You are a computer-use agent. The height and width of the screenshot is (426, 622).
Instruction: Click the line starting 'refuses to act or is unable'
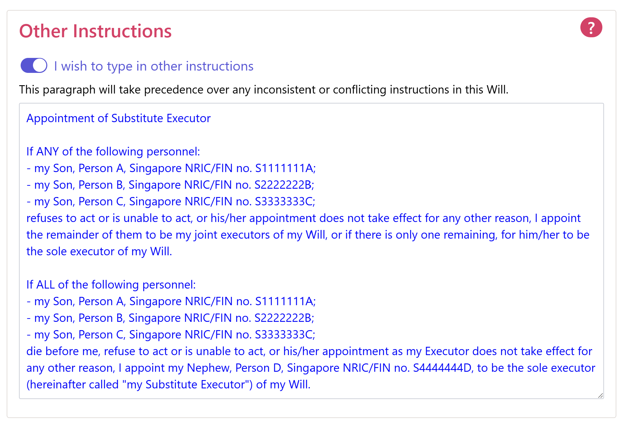coord(304,218)
